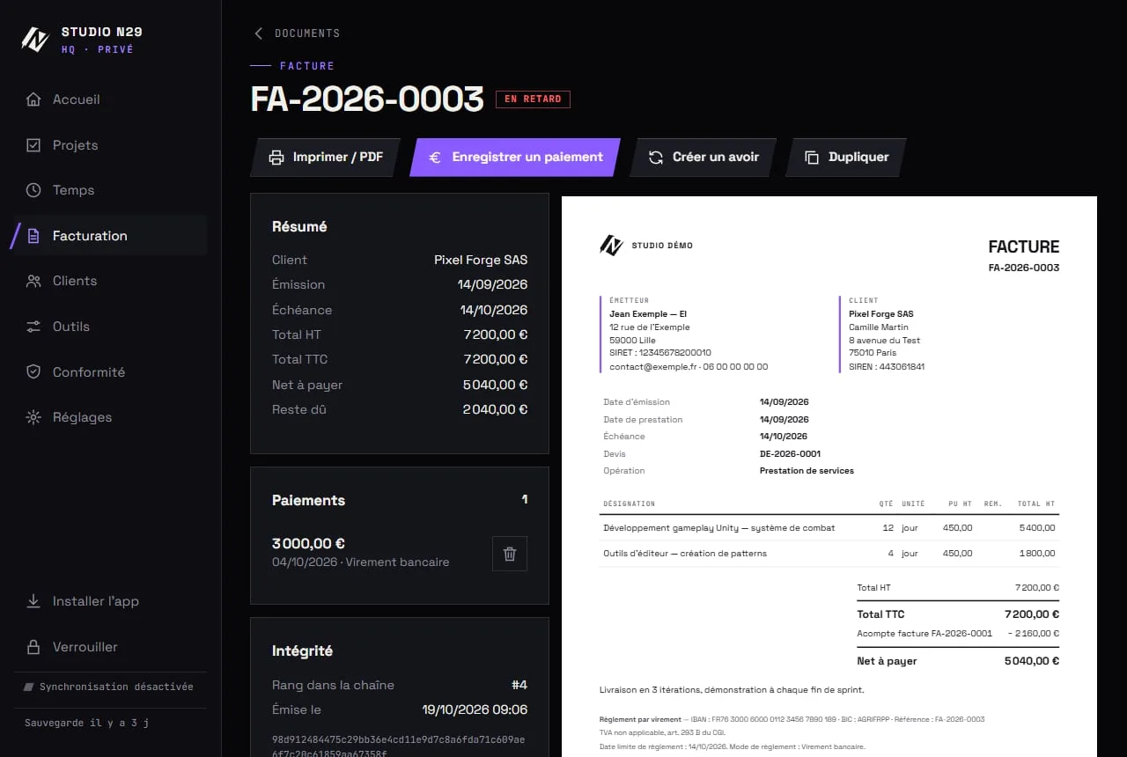Click Enregistrer un paiement button
Viewport: 1127px width, 757px height.
(x=515, y=158)
